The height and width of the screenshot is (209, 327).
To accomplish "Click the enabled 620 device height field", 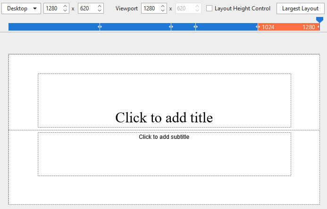I will 86,8.
